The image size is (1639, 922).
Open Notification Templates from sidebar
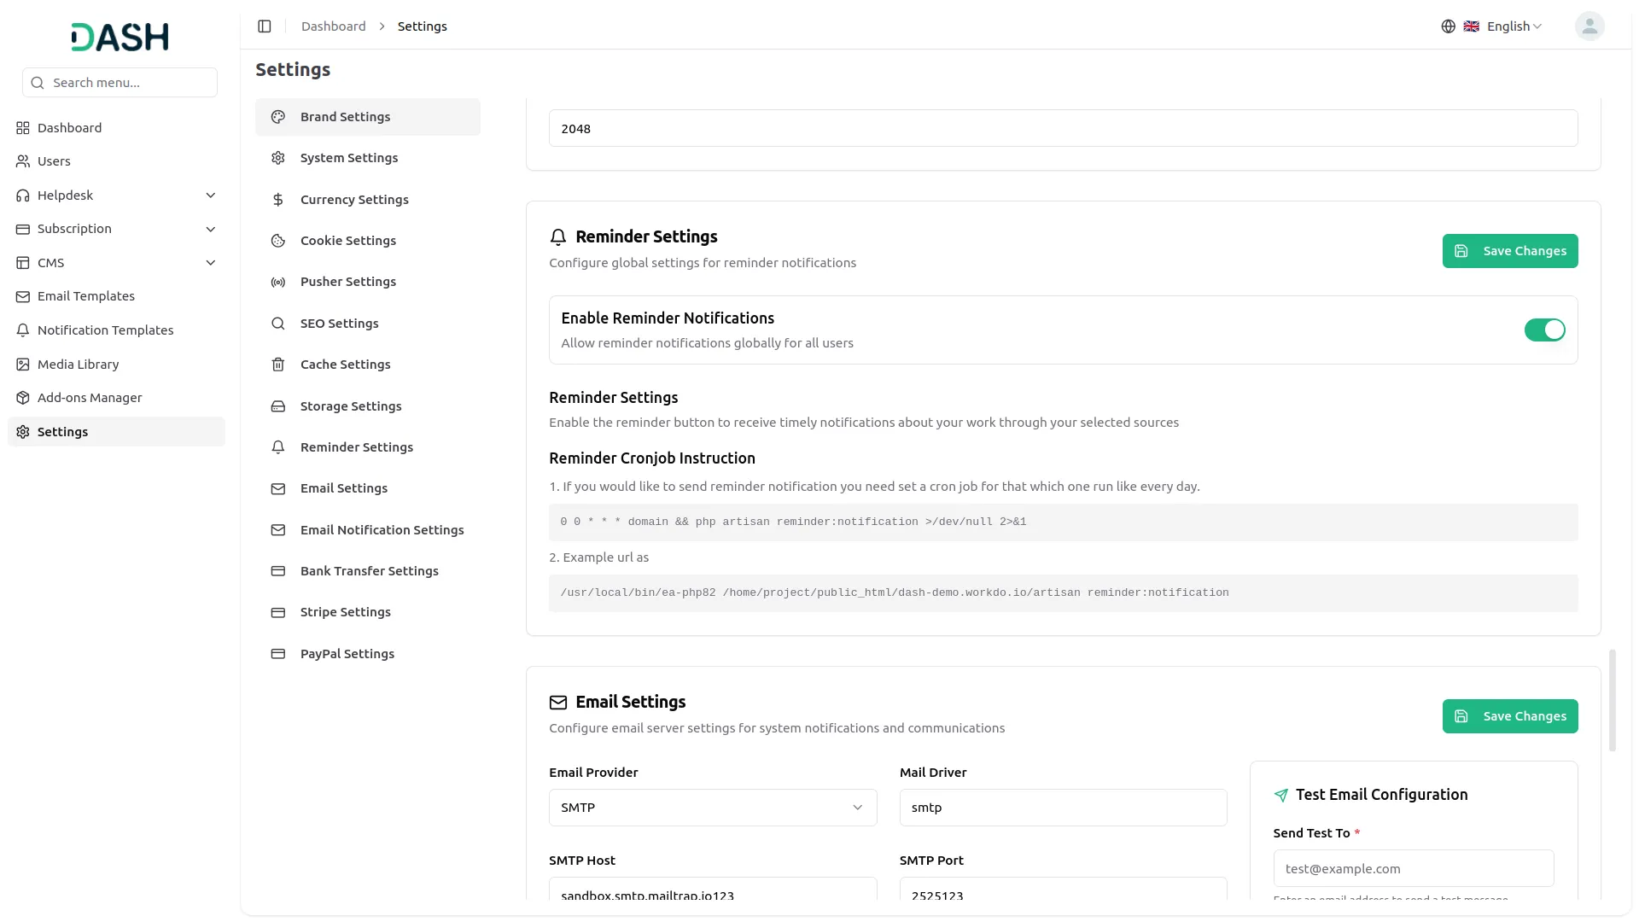click(104, 330)
